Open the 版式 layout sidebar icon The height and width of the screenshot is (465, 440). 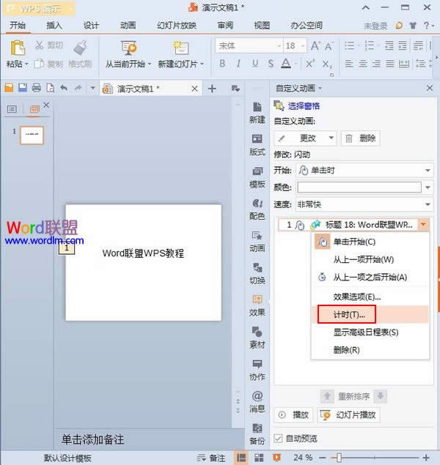tap(257, 144)
